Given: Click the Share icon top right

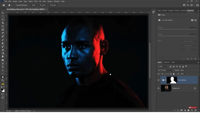Looking at the screenshot, I should click(197, 5).
